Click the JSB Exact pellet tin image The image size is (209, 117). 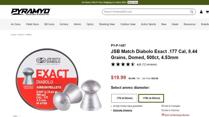pos(59,80)
